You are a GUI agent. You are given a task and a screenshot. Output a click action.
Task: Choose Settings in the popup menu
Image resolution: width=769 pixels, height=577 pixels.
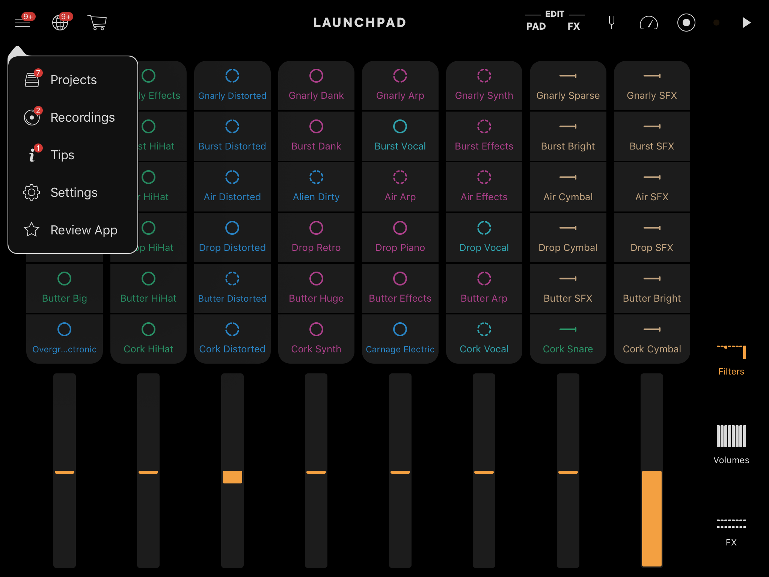tap(74, 192)
